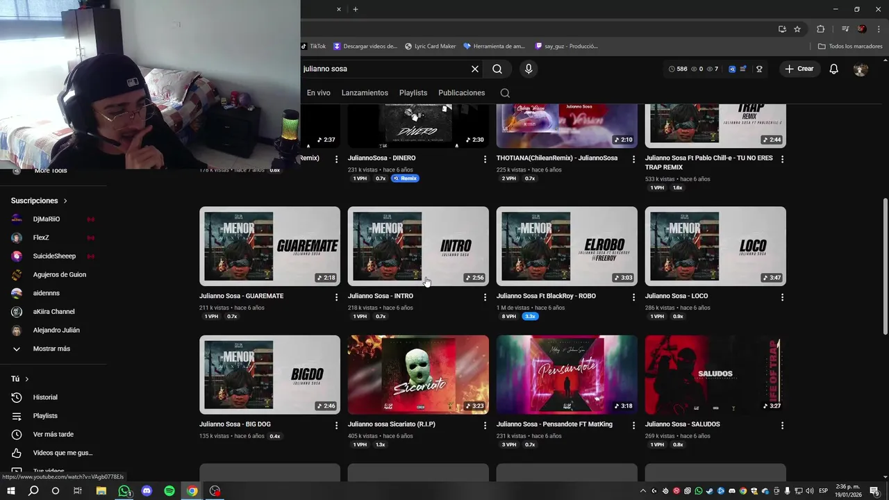Click the blue vidIQ logo icon
Screen dimensions: 889x500
coord(732,69)
